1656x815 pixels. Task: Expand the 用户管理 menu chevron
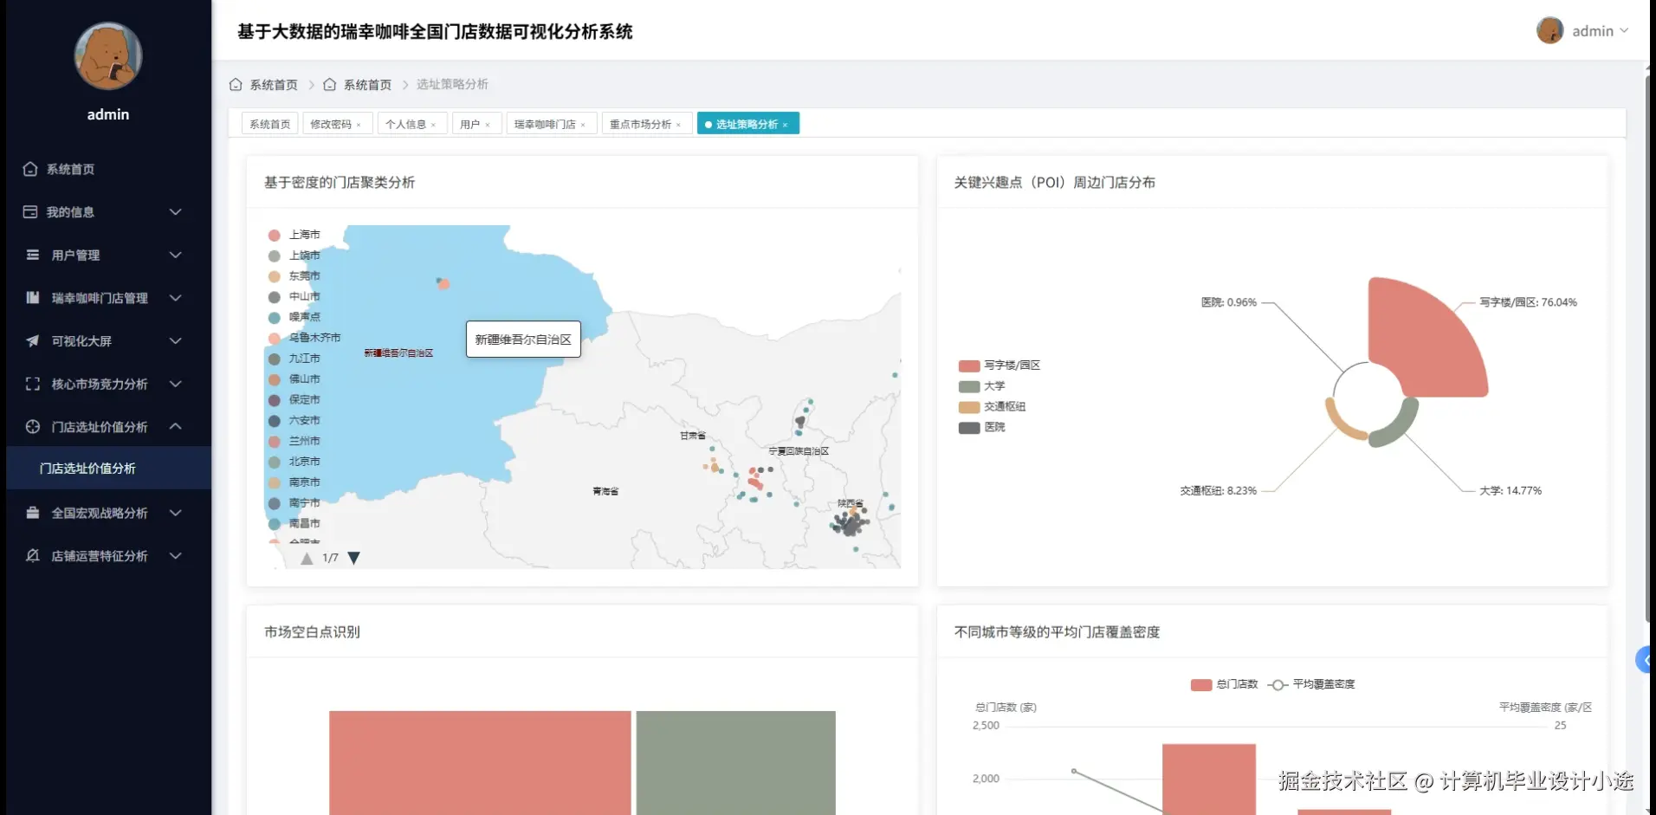click(176, 255)
